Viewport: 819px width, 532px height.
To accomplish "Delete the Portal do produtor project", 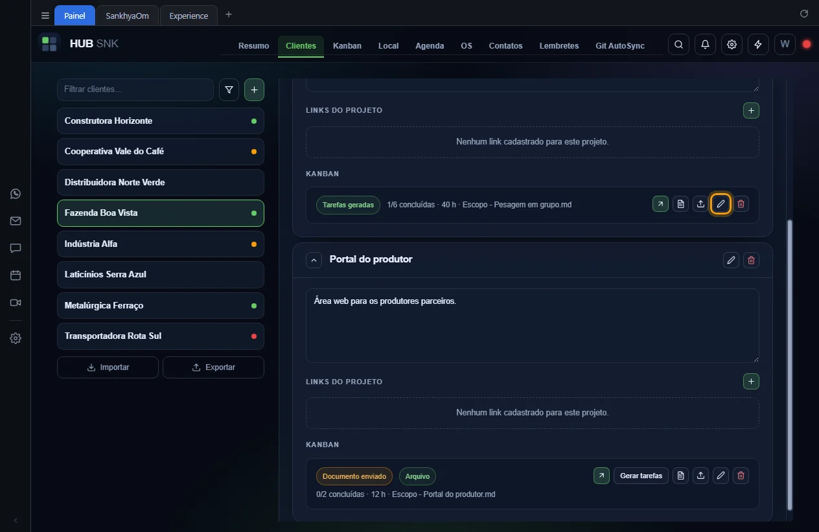I will tap(751, 260).
